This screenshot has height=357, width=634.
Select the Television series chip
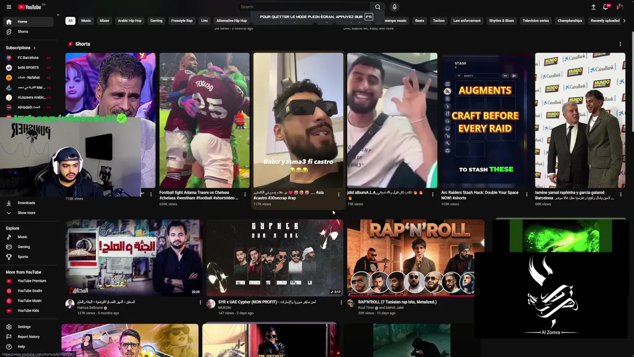pyautogui.click(x=536, y=21)
